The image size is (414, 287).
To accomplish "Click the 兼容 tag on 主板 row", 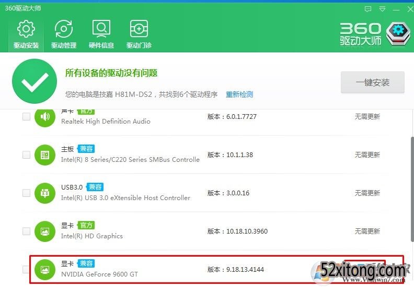I will (86, 149).
